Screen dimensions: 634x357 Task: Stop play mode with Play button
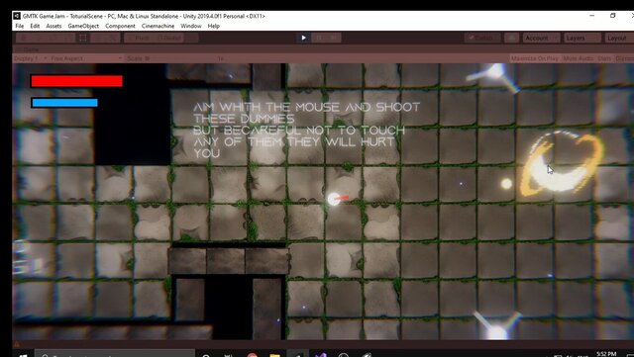pos(304,38)
